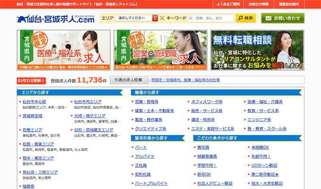321x189 pixels.
Task: Filter by パート,アルバイト employment type
Action: coord(151,183)
